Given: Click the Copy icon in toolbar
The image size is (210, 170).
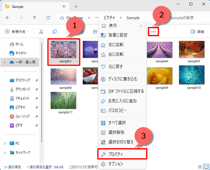Looking at the screenshot, I should (x=55, y=32).
